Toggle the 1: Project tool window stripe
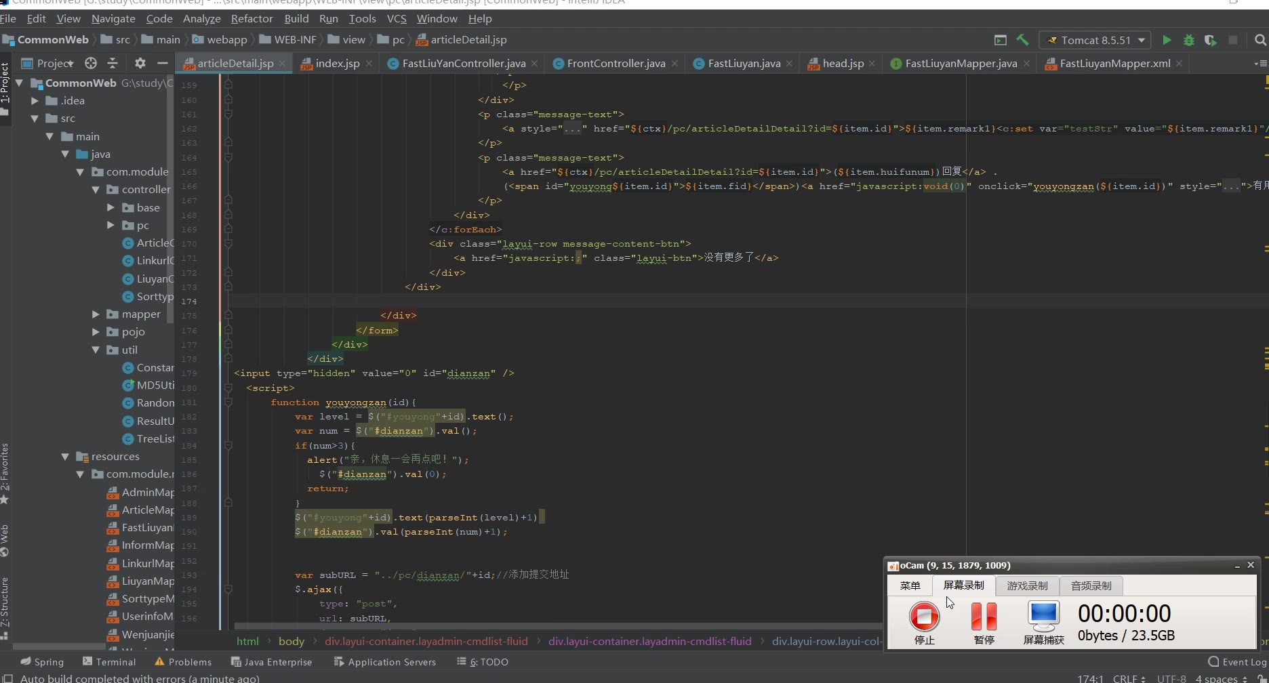The width and height of the screenshot is (1269, 683). (5, 83)
